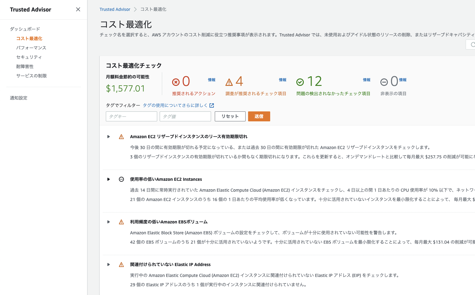
Task: Click the title 利用頻度の低いAmazon EBSボリューム
Action: tap(169, 222)
